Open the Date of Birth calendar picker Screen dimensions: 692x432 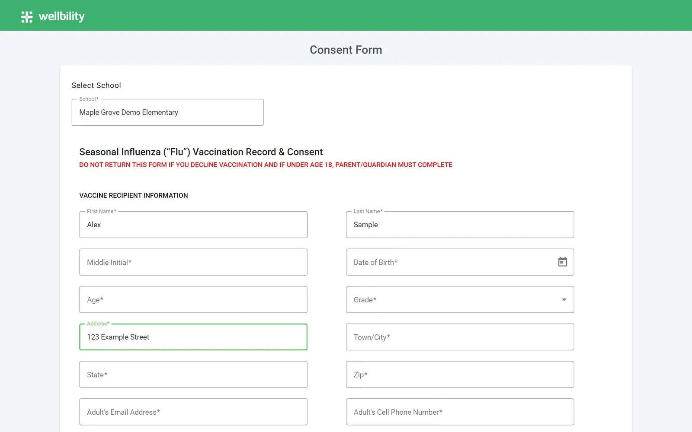pos(562,262)
